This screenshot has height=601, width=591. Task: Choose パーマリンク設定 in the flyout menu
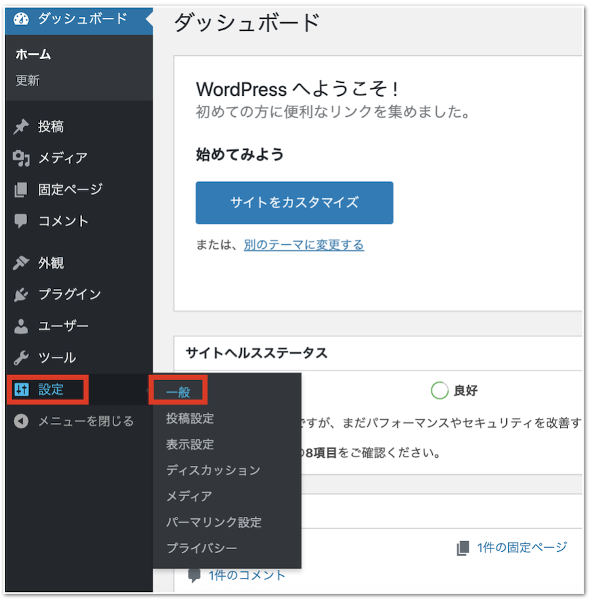click(x=213, y=522)
